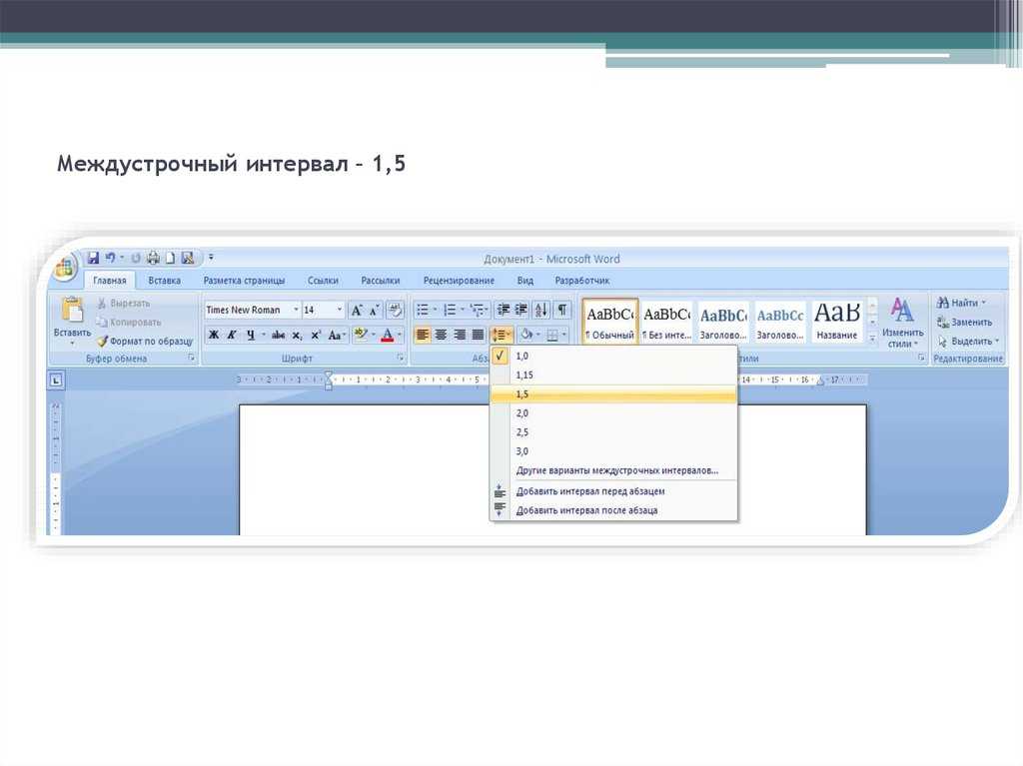
Task: Open the font size 14 dropdown
Action: (340, 310)
